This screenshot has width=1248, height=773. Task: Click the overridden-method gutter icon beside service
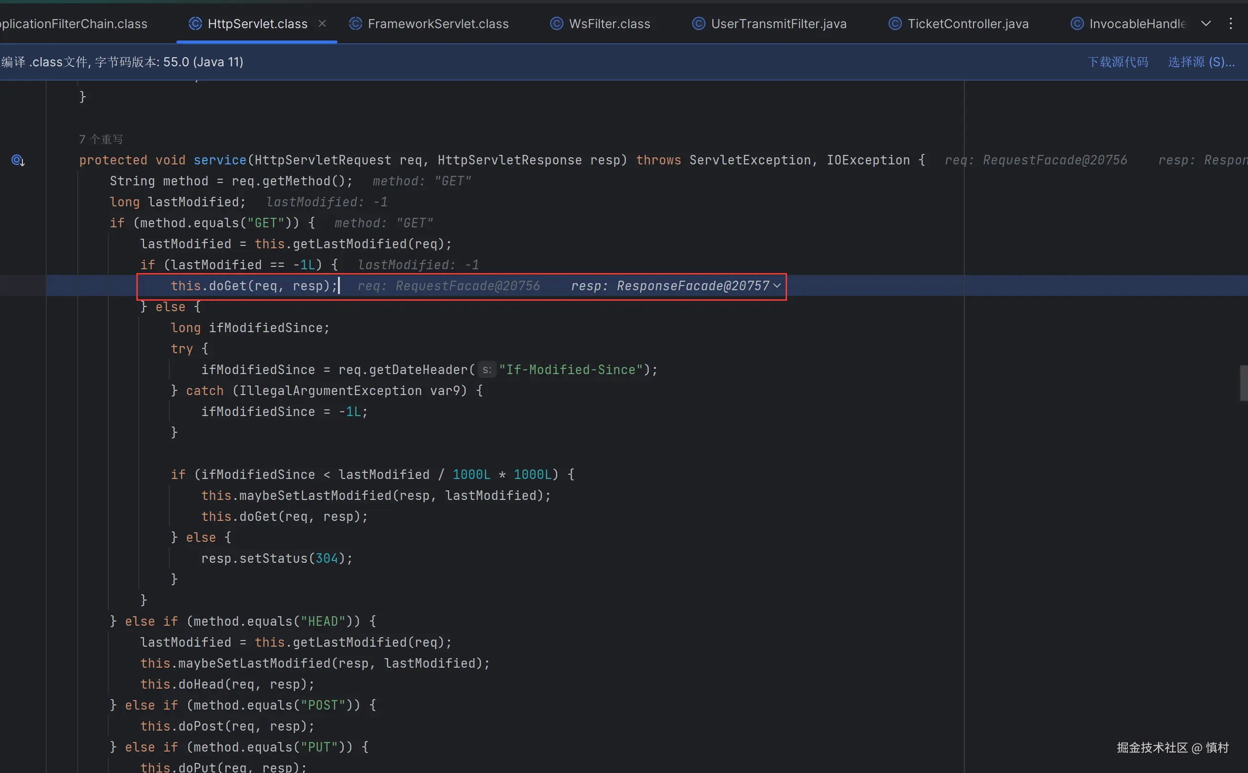click(18, 161)
